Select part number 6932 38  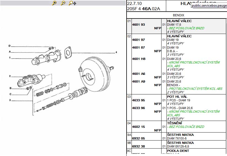[138, 146]
